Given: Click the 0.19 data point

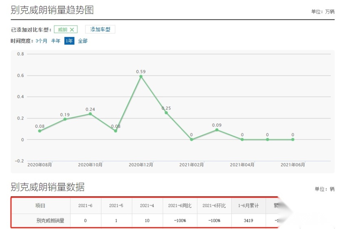Looking at the screenshot, I should pos(65,119).
